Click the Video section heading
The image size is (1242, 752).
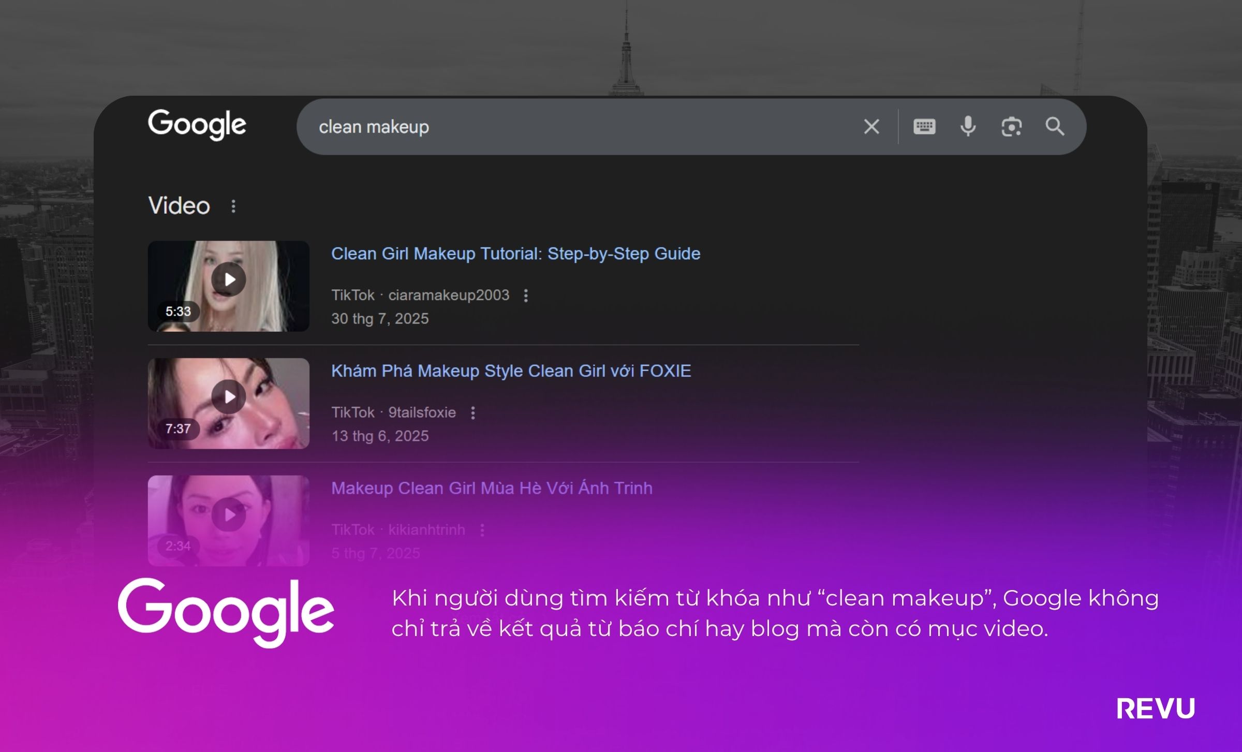point(179,206)
